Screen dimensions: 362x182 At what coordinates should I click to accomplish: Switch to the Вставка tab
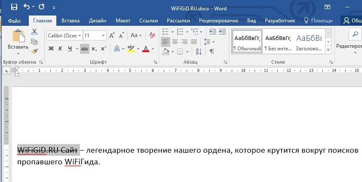coord(71,21)
